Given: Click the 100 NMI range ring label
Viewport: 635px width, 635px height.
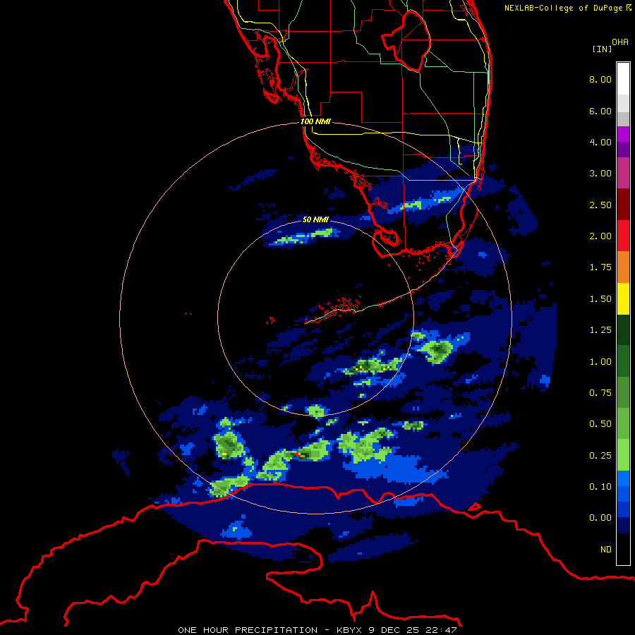Looking at the screenshot, I should (x=315, y=121).
